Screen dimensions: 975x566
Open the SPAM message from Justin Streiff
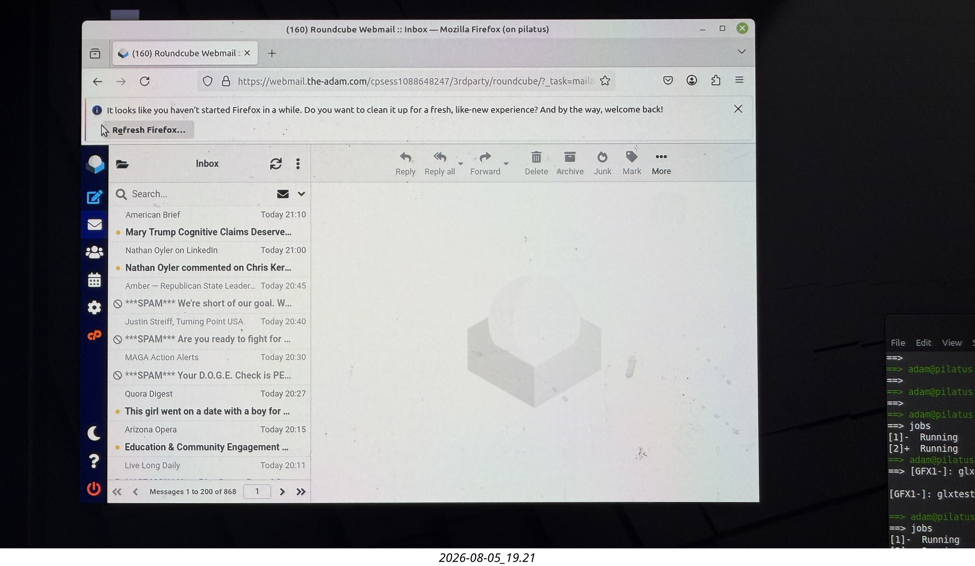click(x=209, y=331)
